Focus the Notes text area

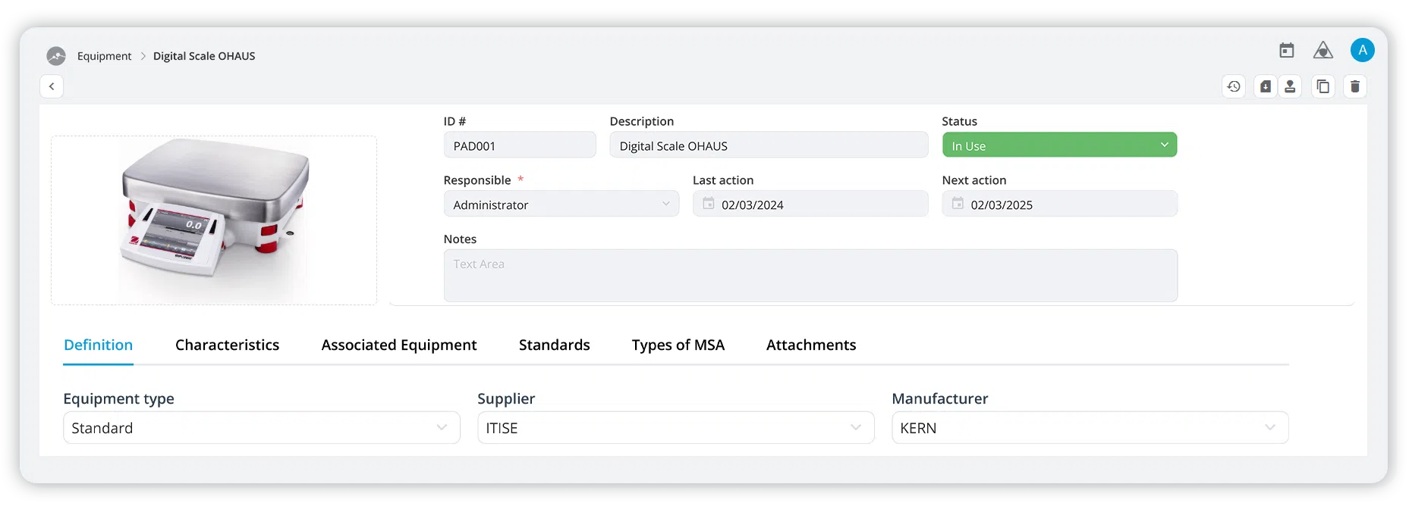tap(810, 276)
